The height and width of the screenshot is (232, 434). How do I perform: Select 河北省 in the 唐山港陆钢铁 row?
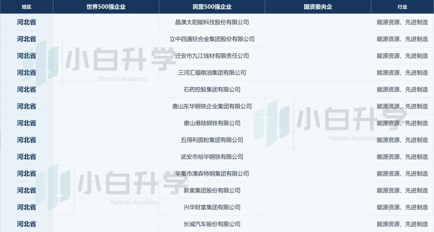[27, 123]
